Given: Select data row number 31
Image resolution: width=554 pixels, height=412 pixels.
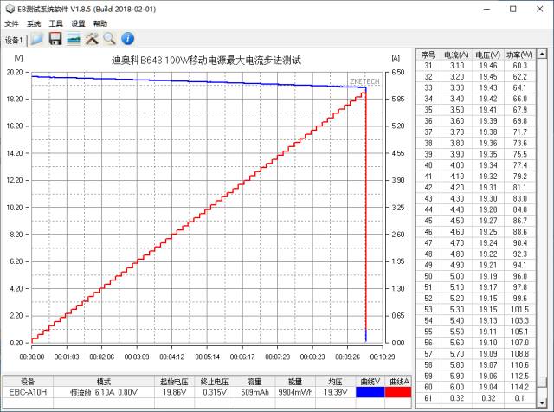Looking at the screenshot, I should [476, 66].
